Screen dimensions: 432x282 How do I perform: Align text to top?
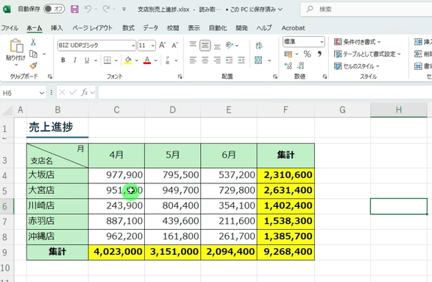point(193,45)
